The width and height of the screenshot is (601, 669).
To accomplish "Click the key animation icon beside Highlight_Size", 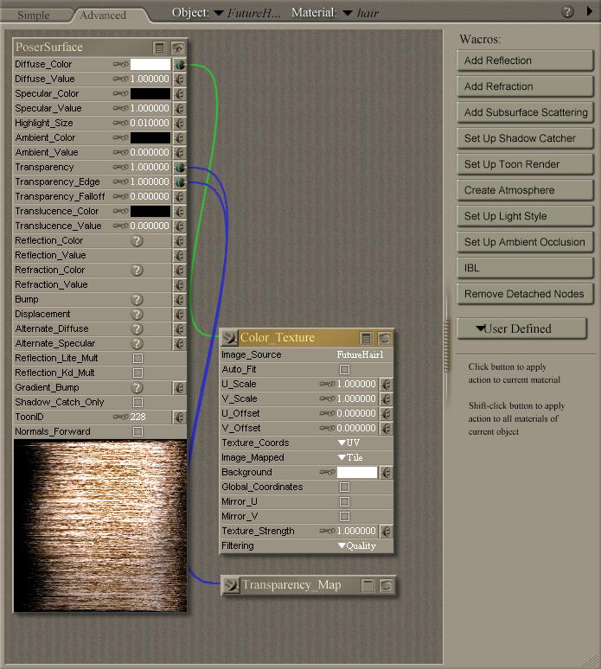I will point(120,123).
